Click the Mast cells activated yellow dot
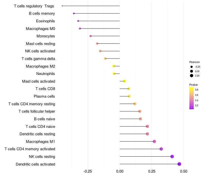The image size is (203, 178). [125, 81]
